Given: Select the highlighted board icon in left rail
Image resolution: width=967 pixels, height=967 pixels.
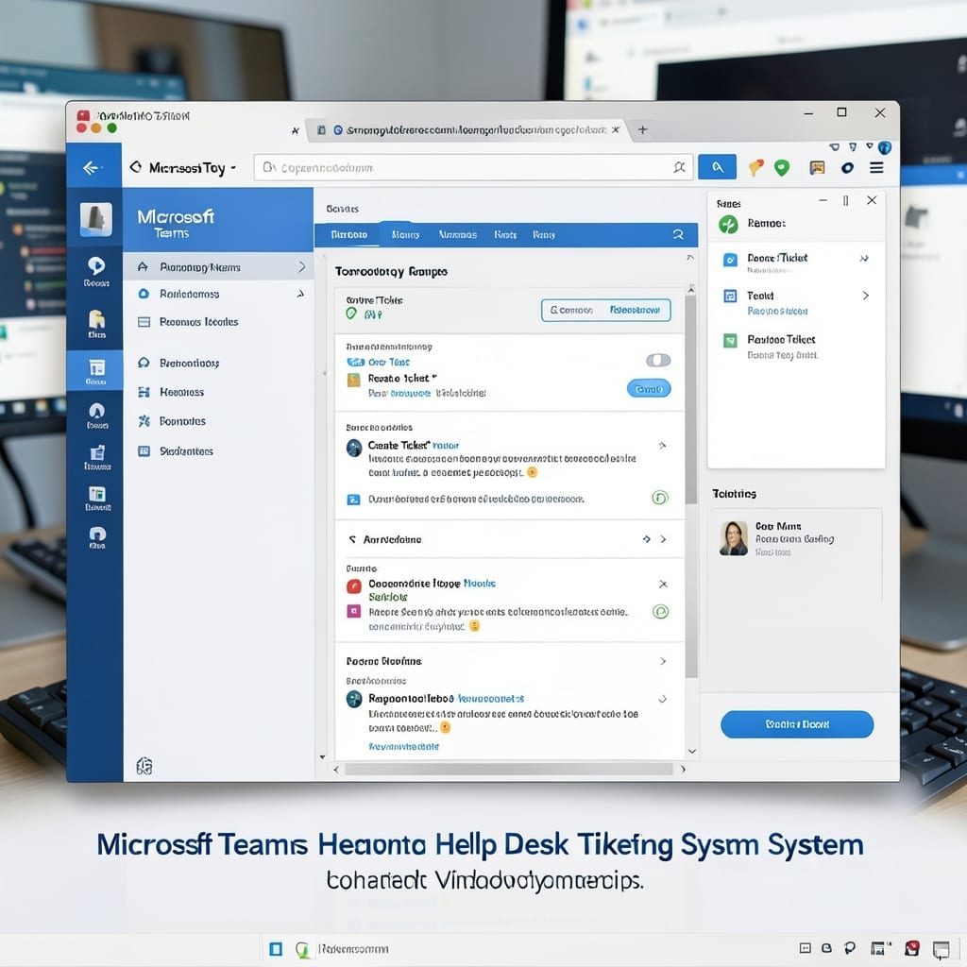Looking at the screenshot, I should (x=95, y=370).
